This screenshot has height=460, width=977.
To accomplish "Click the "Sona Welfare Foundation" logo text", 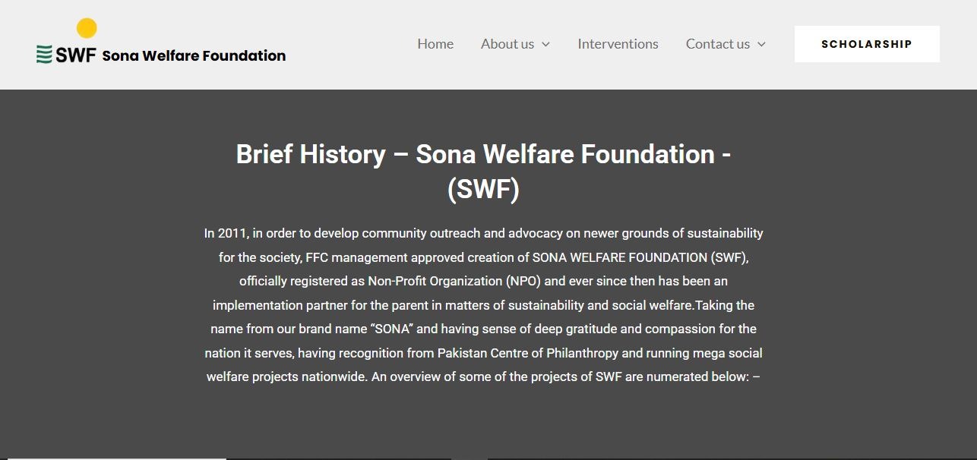I will (x=193, y=55).
